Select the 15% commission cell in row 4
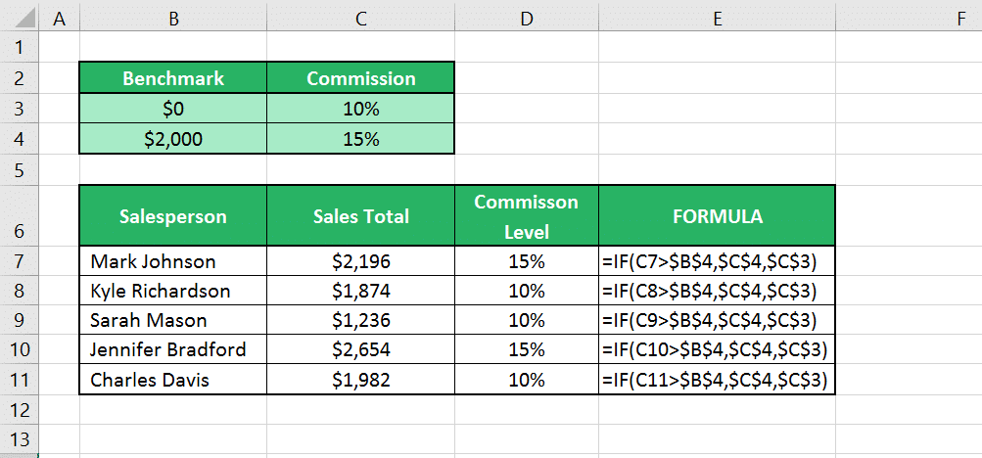The height and width of the screenshot is (458, 982). [360, 139]
